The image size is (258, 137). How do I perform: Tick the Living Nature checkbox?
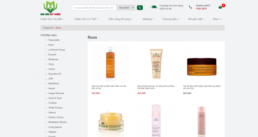pyautogui.click(x=46, y=127)
